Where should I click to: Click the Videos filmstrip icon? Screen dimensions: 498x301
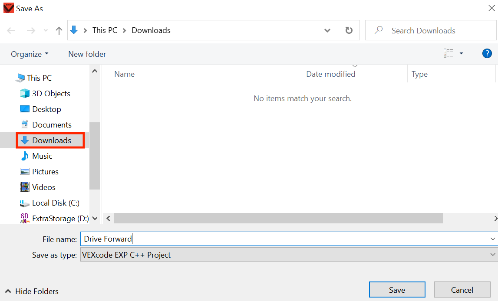24,187
